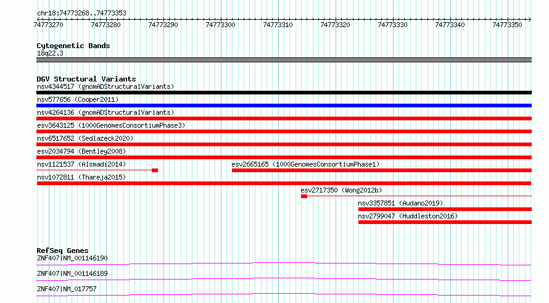This screenshot has width=549, height=303.
Task: Select the blue nsv577656 Cooper2011 variant bar
Action: 284,106
